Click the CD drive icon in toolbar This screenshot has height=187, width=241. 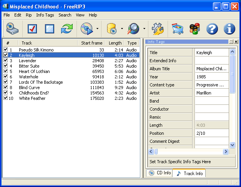12,29
